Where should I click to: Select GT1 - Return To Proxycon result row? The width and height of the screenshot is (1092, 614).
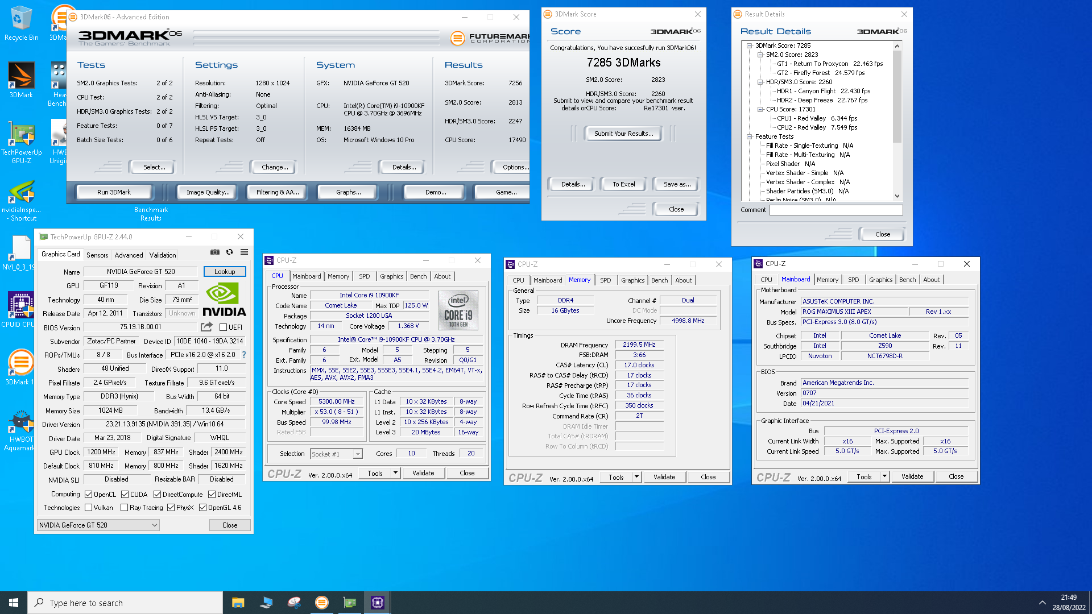830,64
